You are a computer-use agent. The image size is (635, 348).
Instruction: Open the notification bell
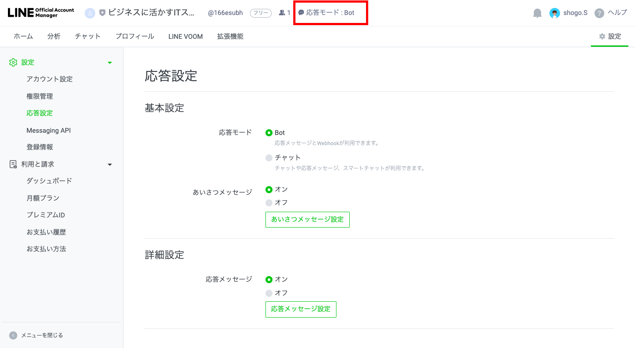pos(537,13)
